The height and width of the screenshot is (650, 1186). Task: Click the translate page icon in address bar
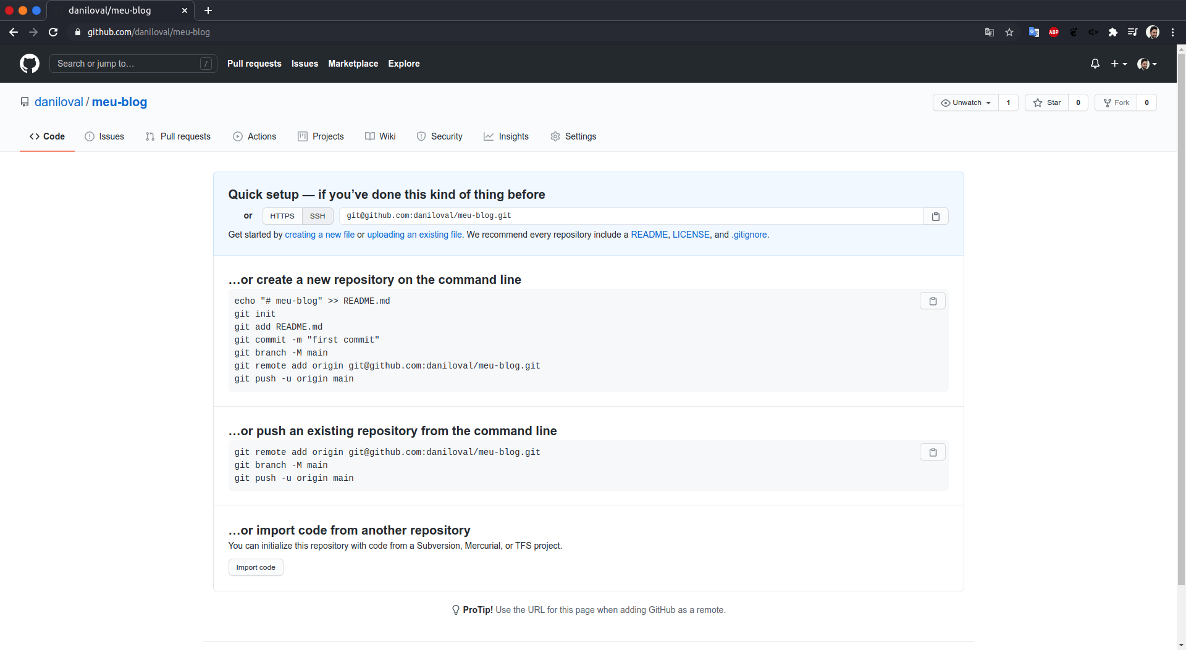pyautogui.click(x=990, y=32)
